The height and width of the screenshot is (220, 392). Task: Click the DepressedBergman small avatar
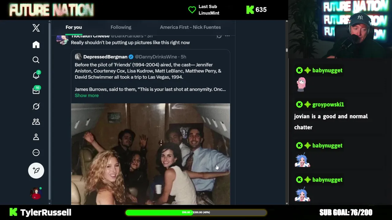[x=78, y=57]
